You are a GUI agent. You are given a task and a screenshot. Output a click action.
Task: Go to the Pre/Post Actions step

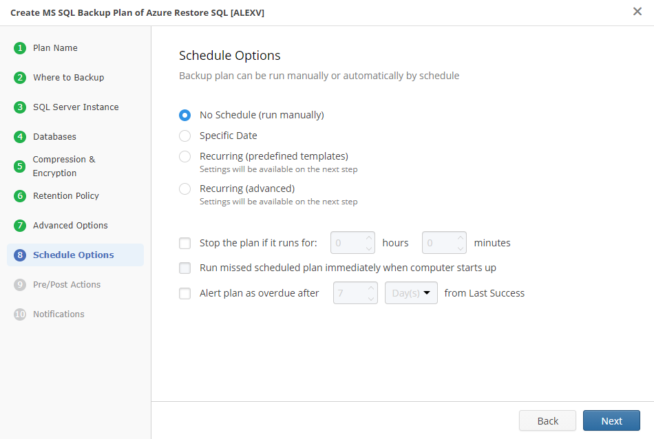[x=19, y=284]
